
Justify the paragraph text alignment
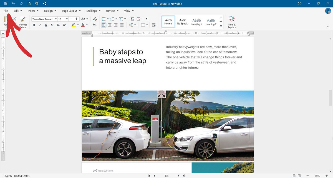[x=122, y=25]
